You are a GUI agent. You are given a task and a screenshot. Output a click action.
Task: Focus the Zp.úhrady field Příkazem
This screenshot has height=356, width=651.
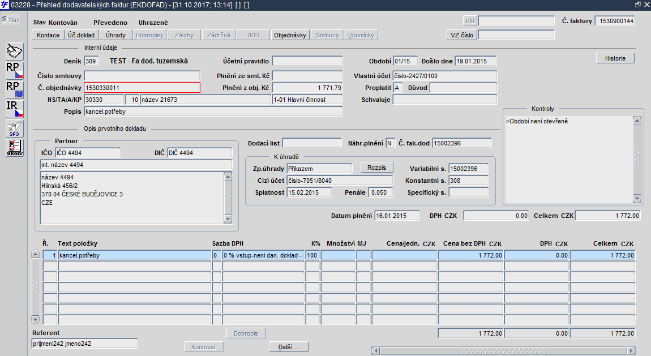[319, 169]
